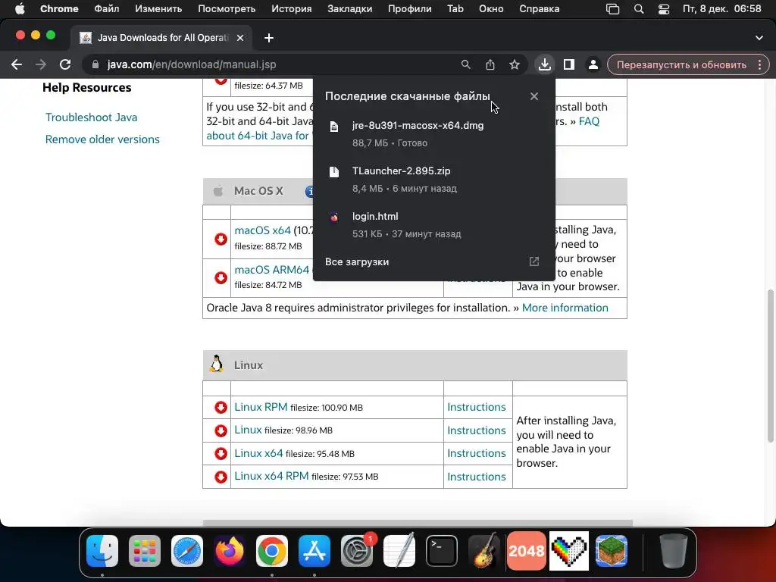This screenshot has height=582, width=776.
Task: Close the recent downloads popup
Action: [x=534, y=96]
